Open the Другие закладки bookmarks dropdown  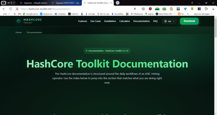coord(203,14)
